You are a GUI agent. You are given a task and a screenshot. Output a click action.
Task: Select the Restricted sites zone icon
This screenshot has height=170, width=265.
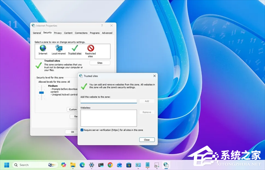(x=91, y=48)
